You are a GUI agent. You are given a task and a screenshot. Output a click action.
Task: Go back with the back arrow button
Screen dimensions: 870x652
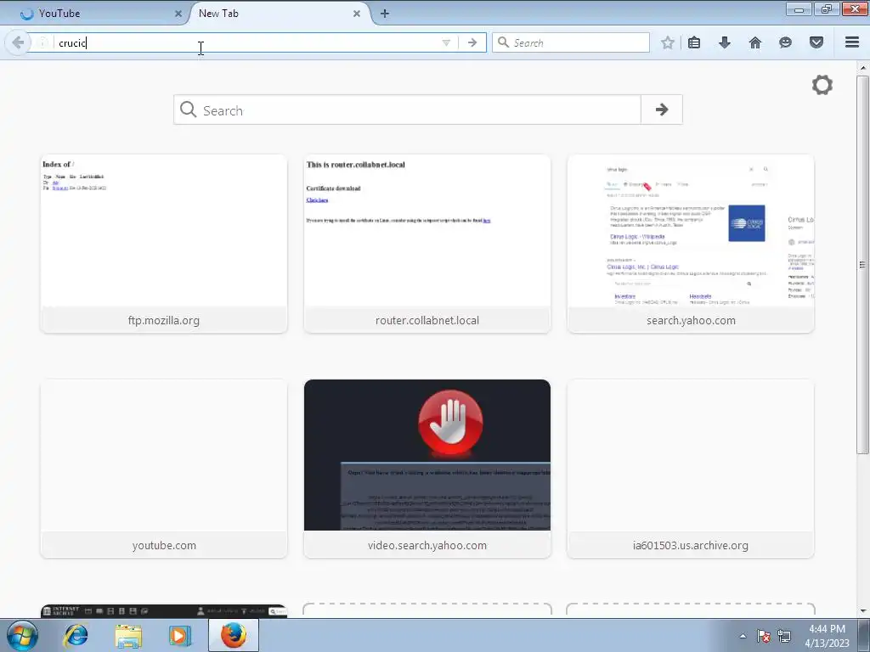click(18, 42)
